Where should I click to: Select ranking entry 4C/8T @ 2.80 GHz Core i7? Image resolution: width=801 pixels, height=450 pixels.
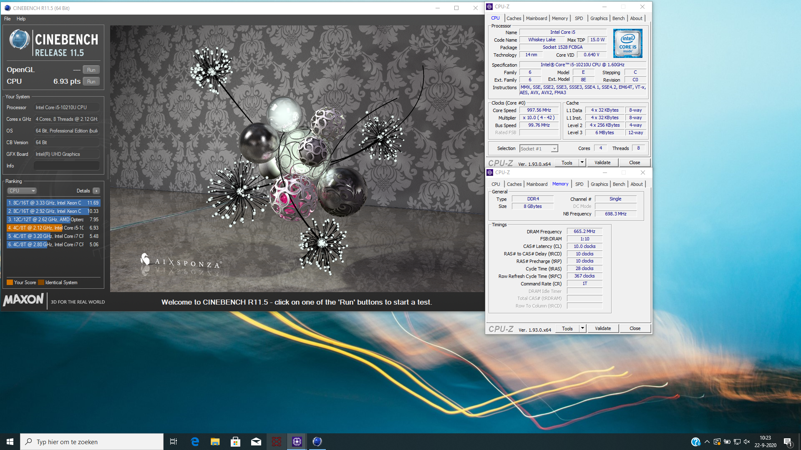[x=53, y=245]
